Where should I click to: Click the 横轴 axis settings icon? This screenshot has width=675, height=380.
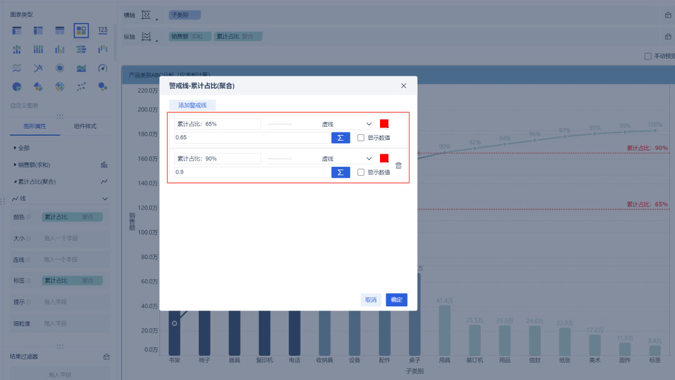(x=146, y=15)
